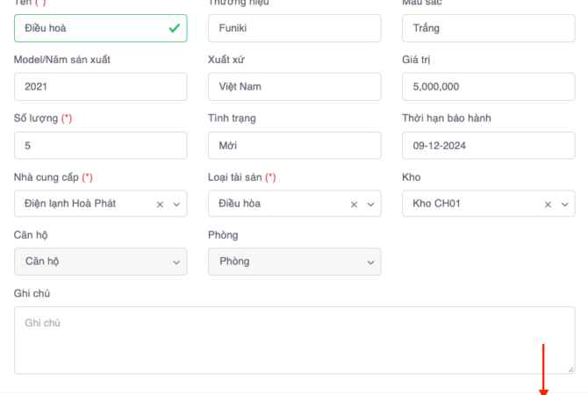This screenshot has height=395, width=588.
Task: Click the Số lượng input field
Action: pyautogui.click(x=100, y=146)
